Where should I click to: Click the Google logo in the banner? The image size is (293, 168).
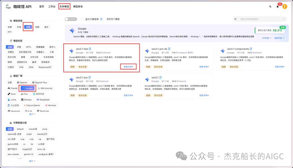(x=72, y=30)
